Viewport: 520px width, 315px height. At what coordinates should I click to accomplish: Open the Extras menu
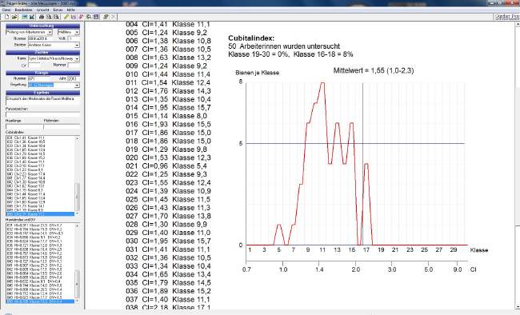[58, 10]
